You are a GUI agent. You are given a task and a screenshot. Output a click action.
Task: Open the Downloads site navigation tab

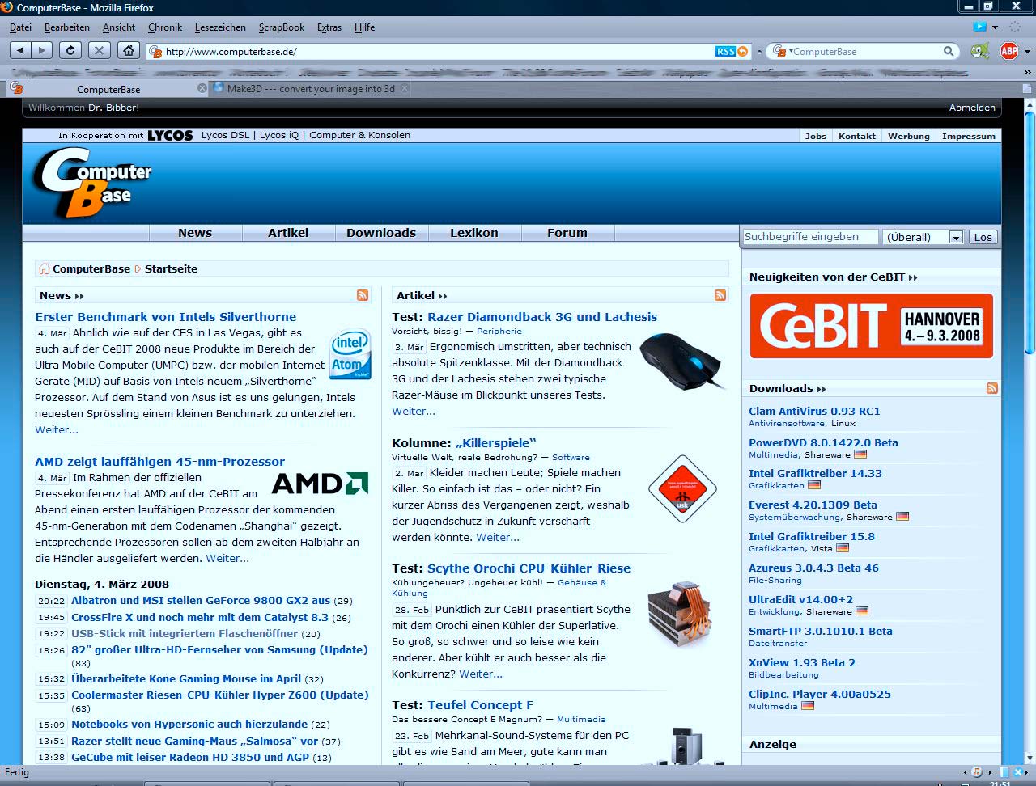click(x=381, y=233)
